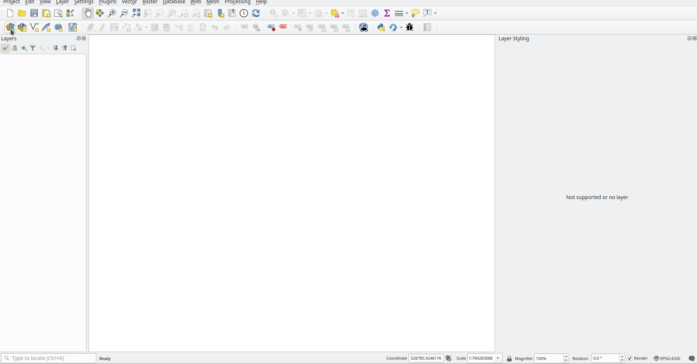Open the Data Source Manager
Image resolution: width=697 pixels, height=364 pixels.
pyautogui.click(x=10, y=27)
